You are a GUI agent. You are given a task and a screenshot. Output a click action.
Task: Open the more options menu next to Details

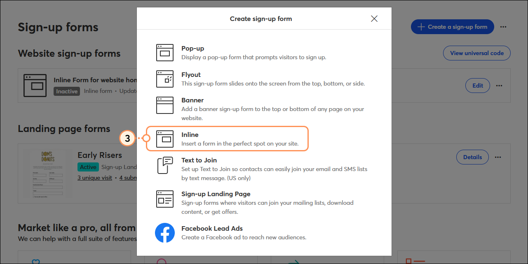[498, 157]
